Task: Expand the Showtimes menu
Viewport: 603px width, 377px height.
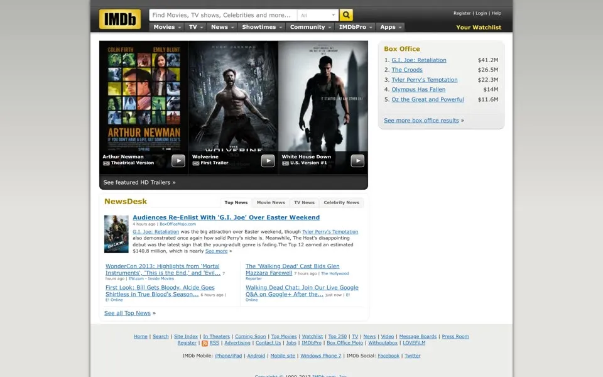Action: pos(262,27)
